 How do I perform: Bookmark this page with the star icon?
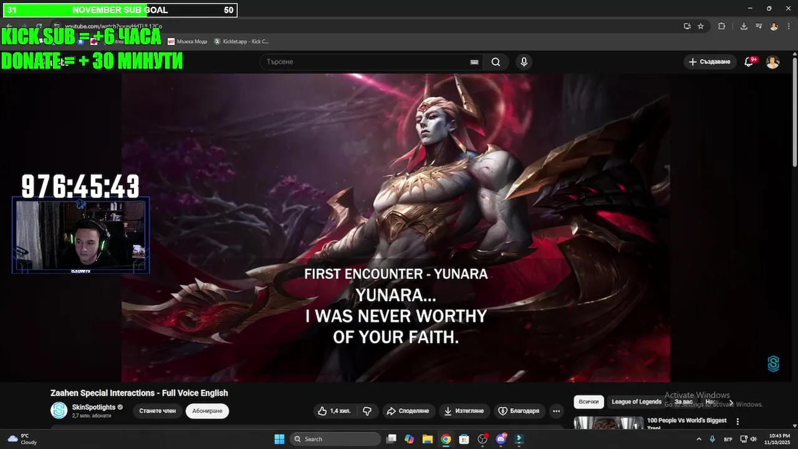click(x=701, y=26)
